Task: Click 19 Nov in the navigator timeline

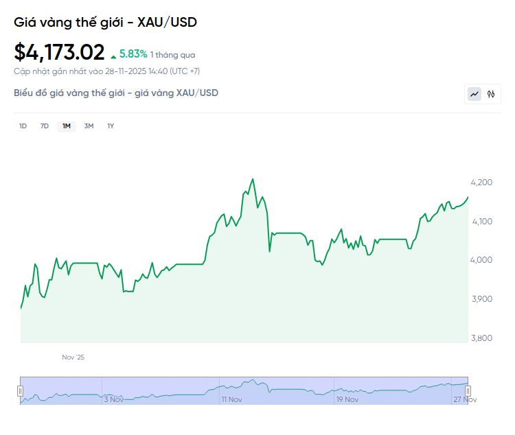Action: pos(347,399)
